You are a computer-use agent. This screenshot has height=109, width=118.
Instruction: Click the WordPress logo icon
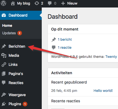[3, 3]
